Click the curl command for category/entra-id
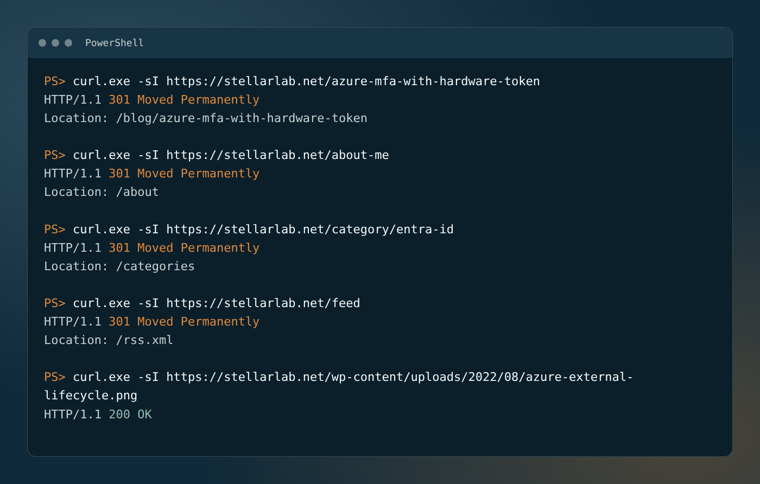This screenshot has width=760, height=484. click(263, 230)
